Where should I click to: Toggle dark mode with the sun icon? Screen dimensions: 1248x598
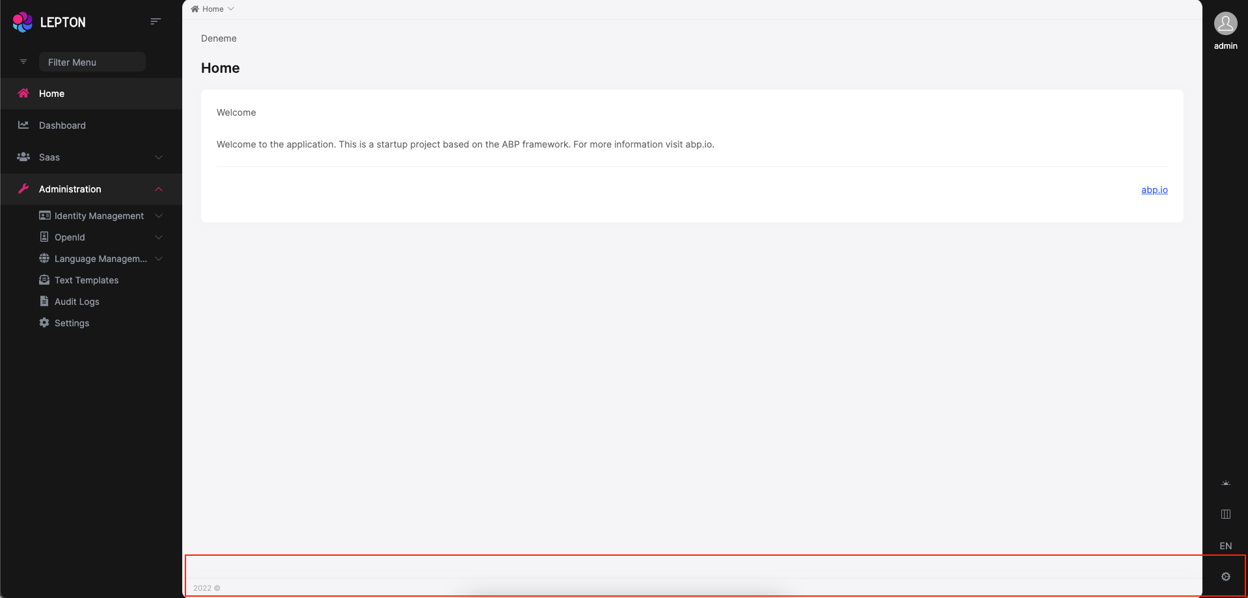click(x=1225, y=482)
